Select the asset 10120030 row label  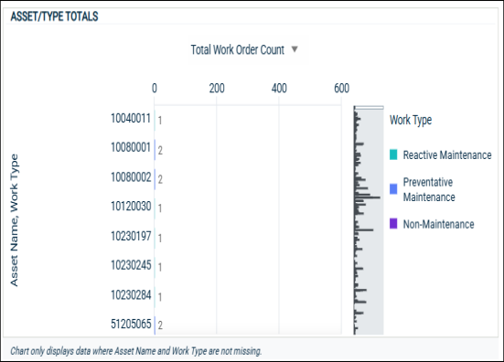pyautogui.click(x=131, y=207)
